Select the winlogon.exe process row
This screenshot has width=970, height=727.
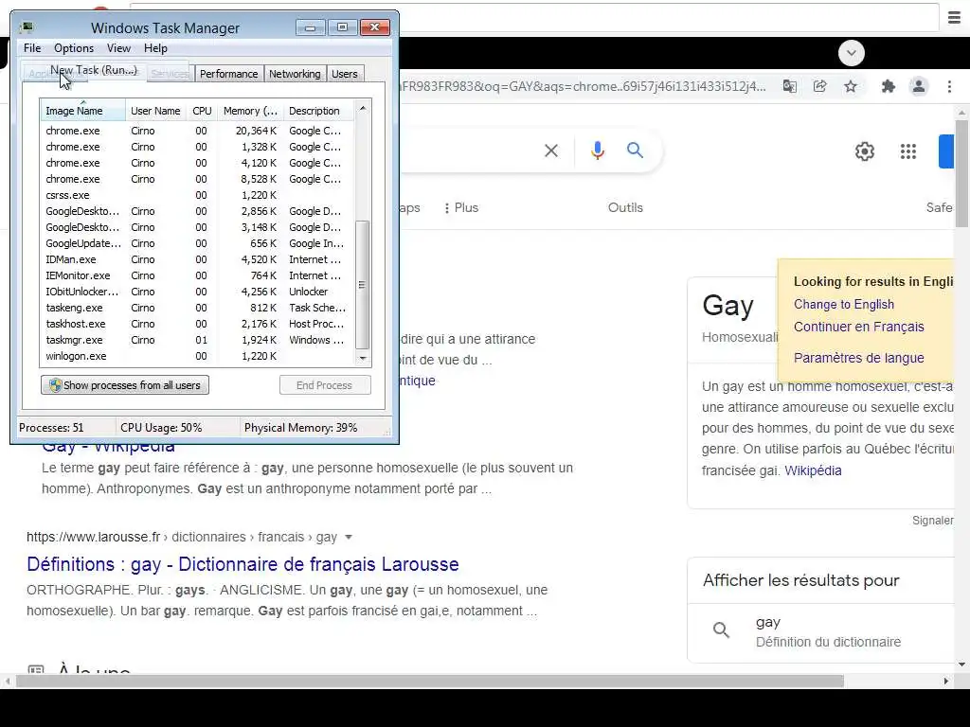point(198,356)
